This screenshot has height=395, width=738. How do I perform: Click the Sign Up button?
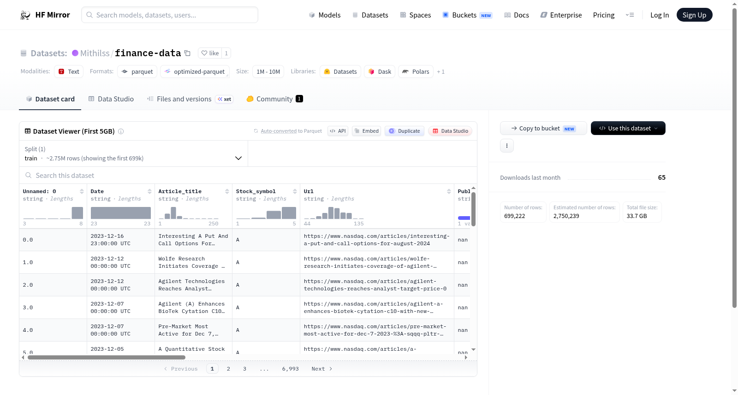click(694, 15)
